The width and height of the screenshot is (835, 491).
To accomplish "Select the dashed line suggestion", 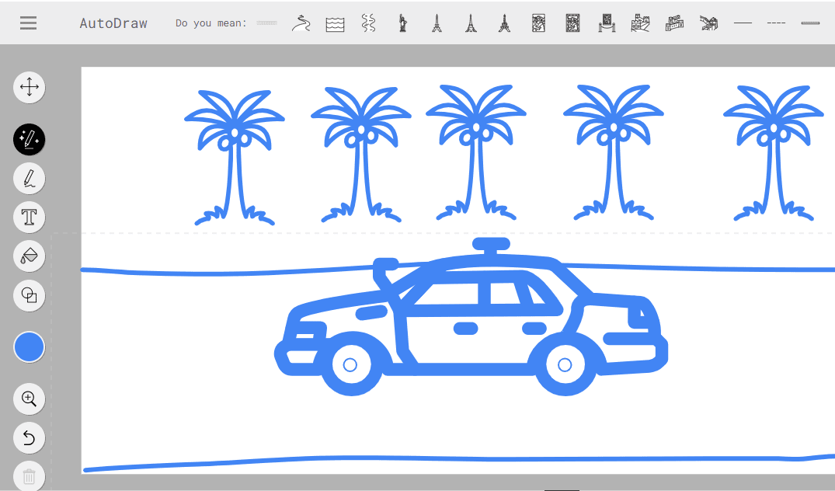I will [776, 23].
